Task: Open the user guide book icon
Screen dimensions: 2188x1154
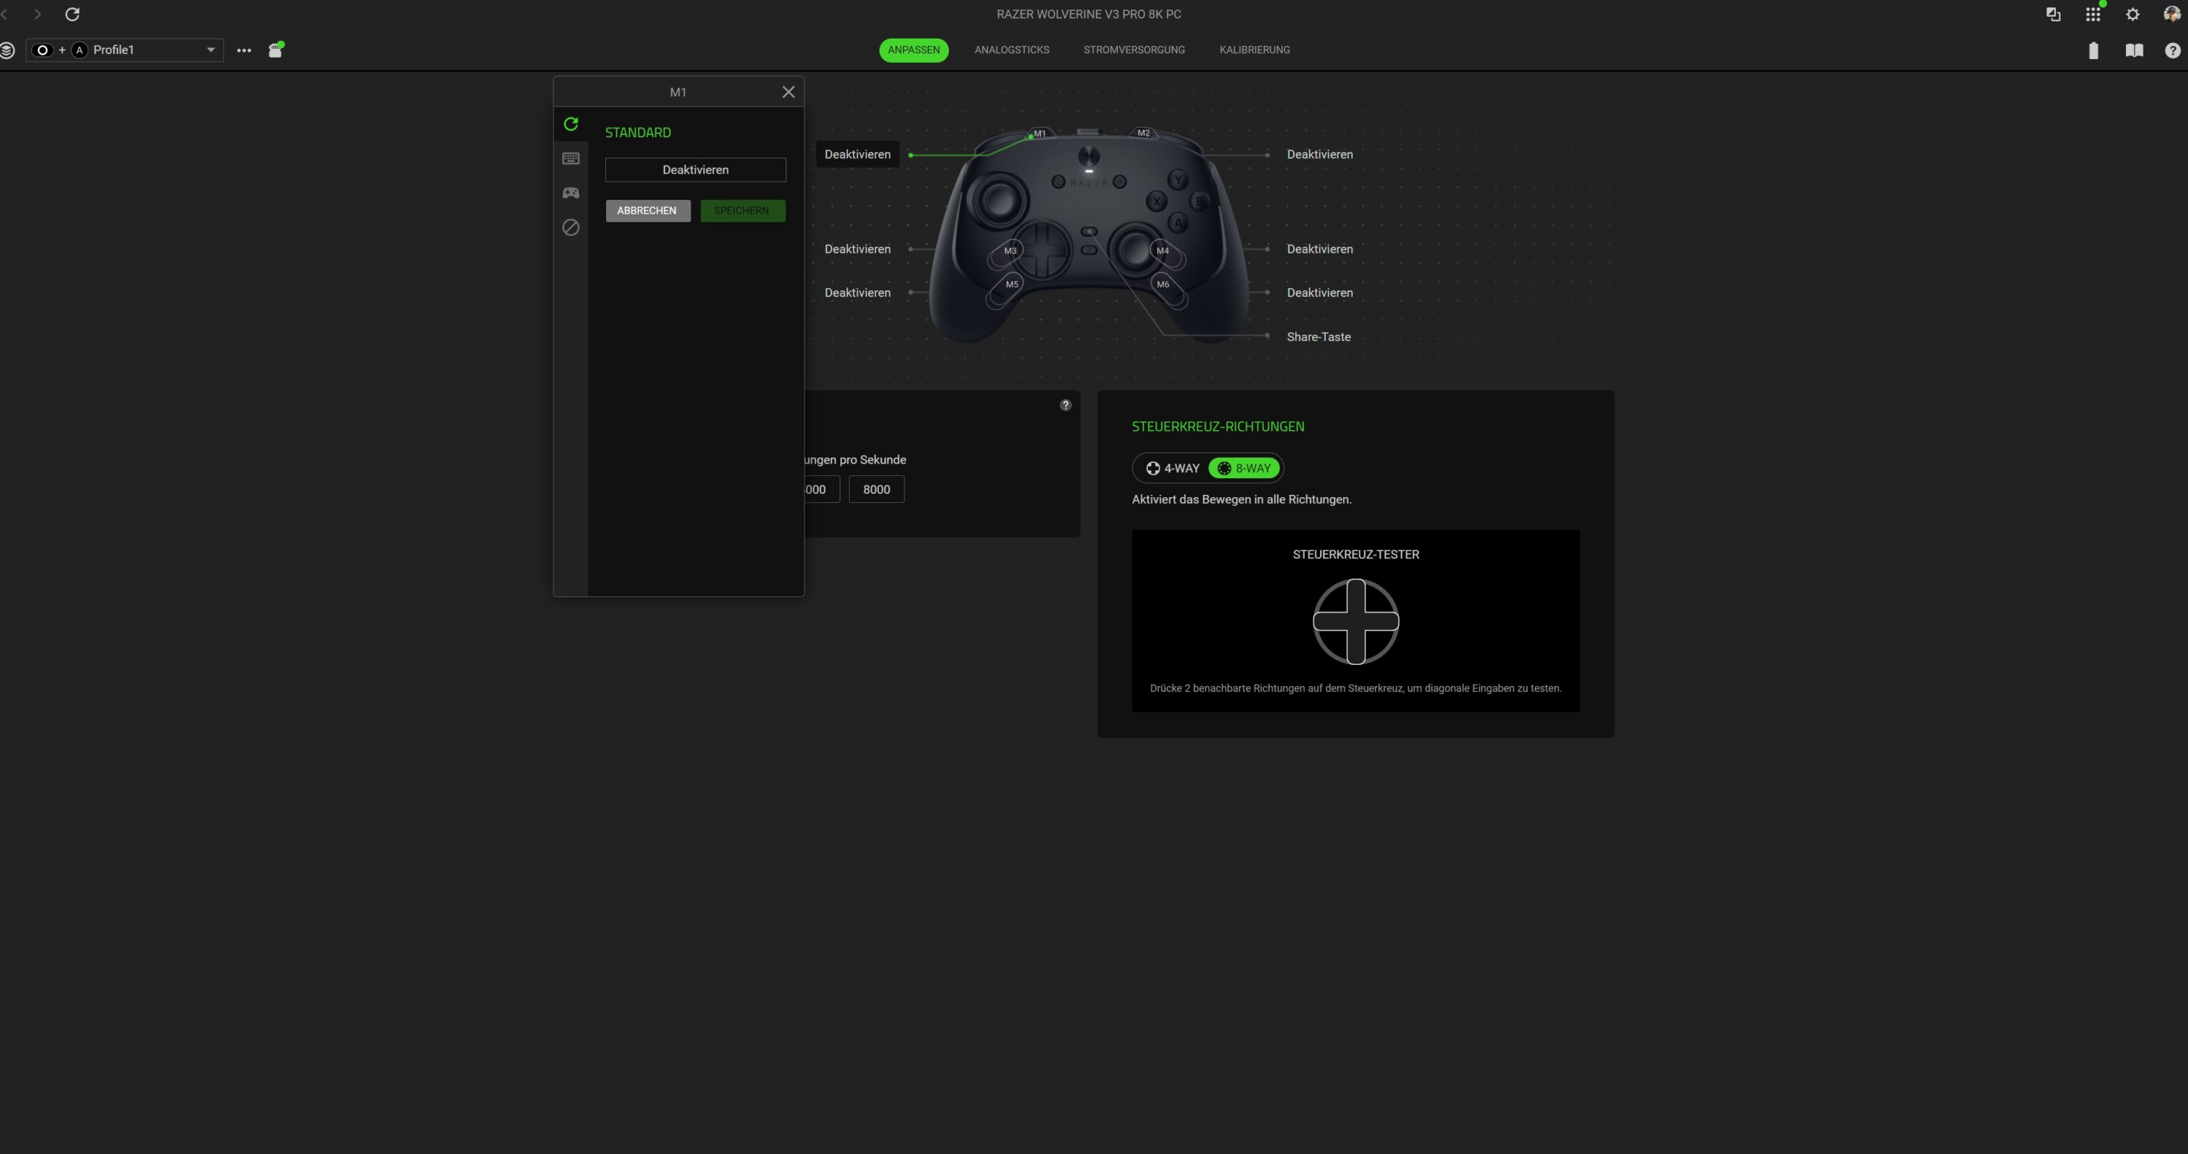Action: 2133,50
